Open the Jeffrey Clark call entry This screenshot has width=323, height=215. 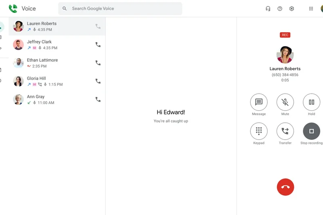pos(57,45)
